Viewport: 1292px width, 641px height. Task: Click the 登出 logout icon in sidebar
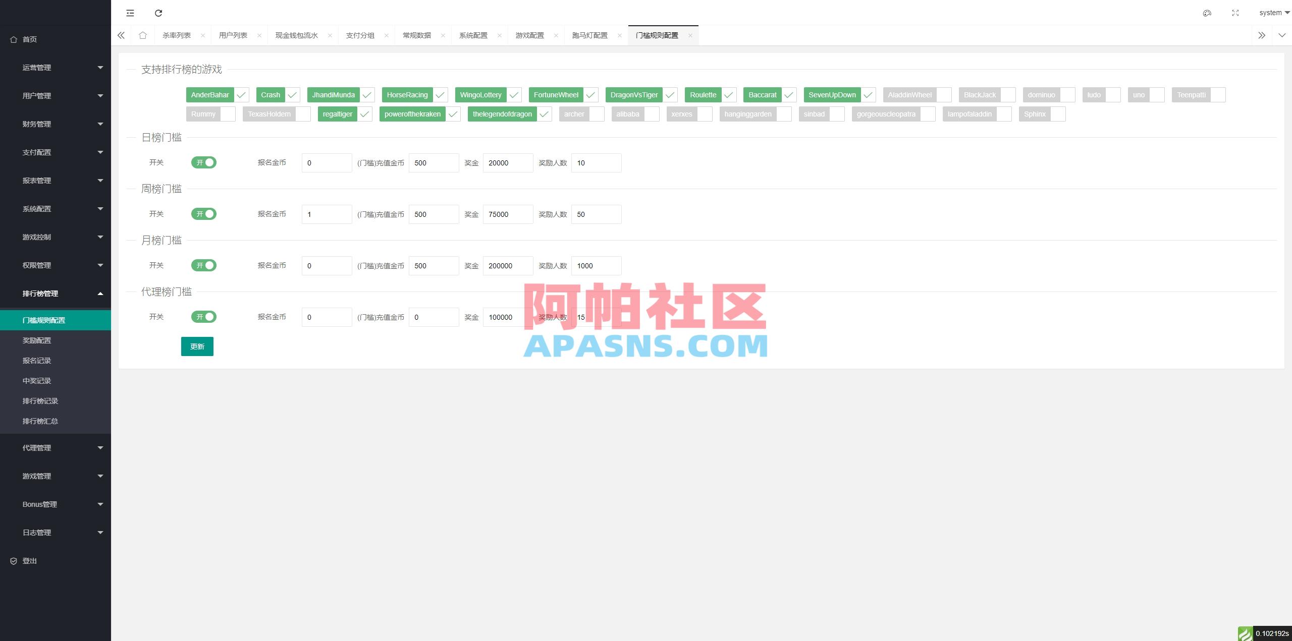click(x=14, y=560)
